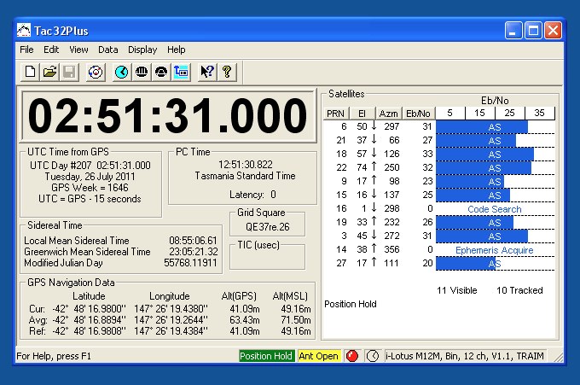Click the half-globe dome toolbar icon

160,73
